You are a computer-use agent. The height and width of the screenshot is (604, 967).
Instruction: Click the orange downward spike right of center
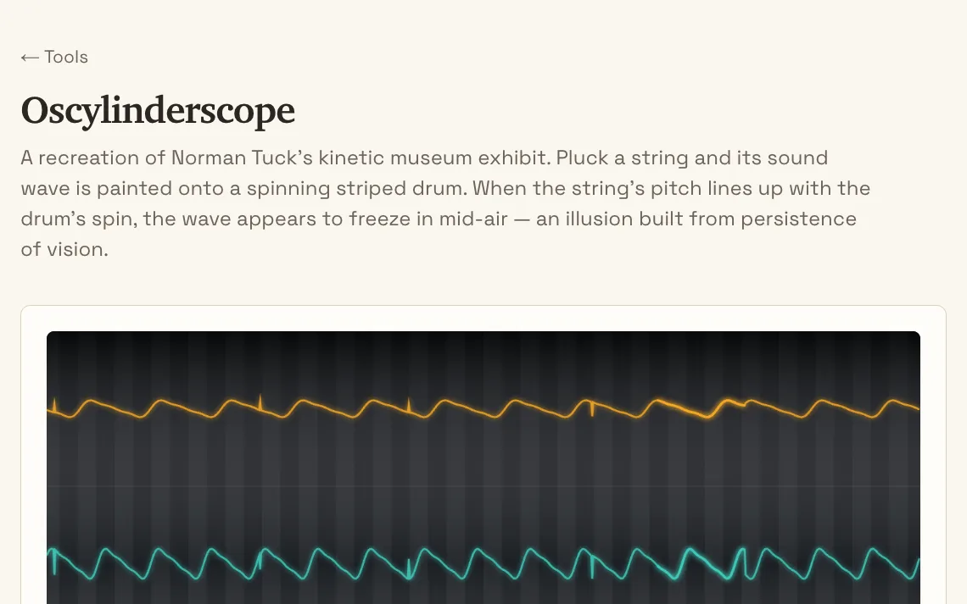coord(592,408)
